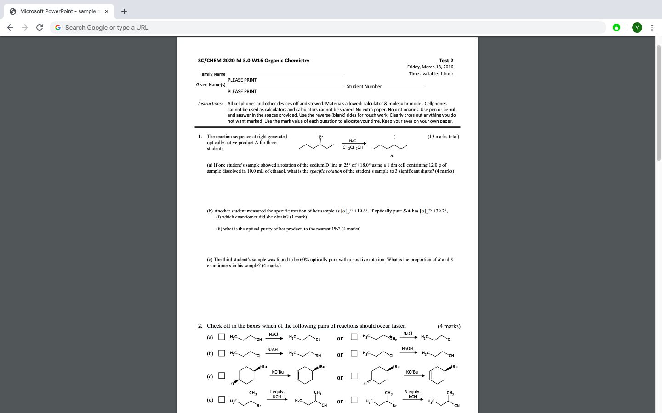Click the cyclohexane structure in 2(c) left
This screenshot has height=413, width=662.
(246, 375)
